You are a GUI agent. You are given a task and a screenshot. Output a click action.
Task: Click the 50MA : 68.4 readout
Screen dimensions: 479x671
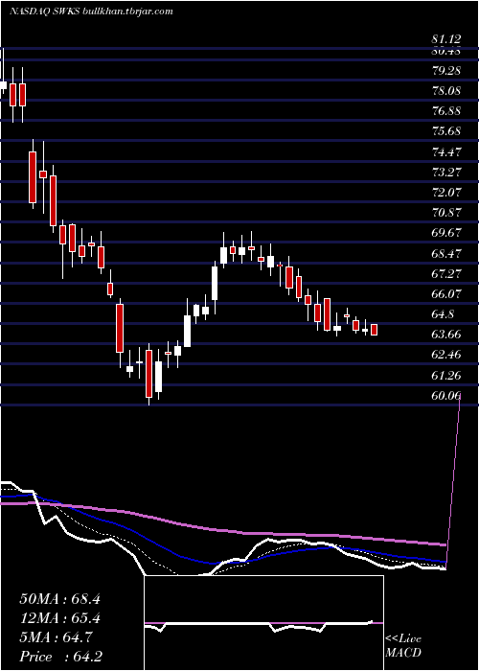click(59, 599)
